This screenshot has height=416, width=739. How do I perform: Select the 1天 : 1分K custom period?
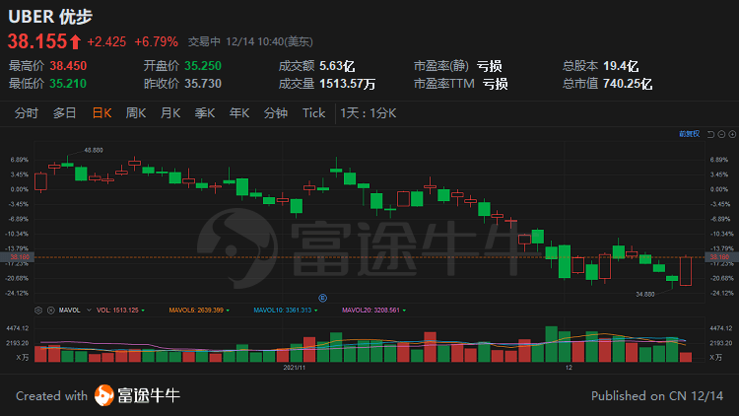[369, 113]
